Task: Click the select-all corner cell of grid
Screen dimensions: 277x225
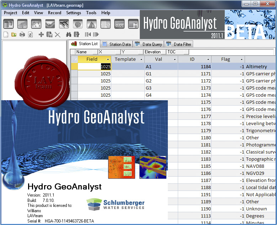Action: pos(74,59)
